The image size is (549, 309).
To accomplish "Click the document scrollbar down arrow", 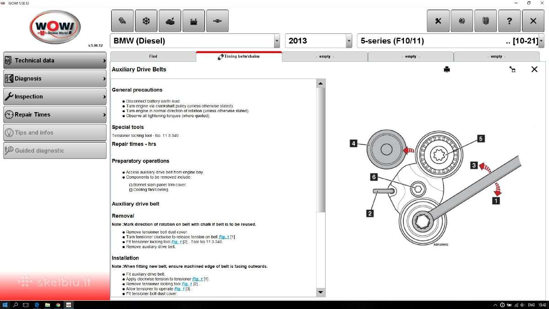I will point(321,292).
